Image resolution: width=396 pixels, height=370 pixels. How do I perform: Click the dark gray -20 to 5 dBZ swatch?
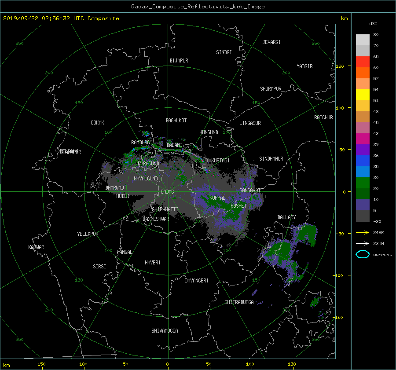click(x=363, y=216)
